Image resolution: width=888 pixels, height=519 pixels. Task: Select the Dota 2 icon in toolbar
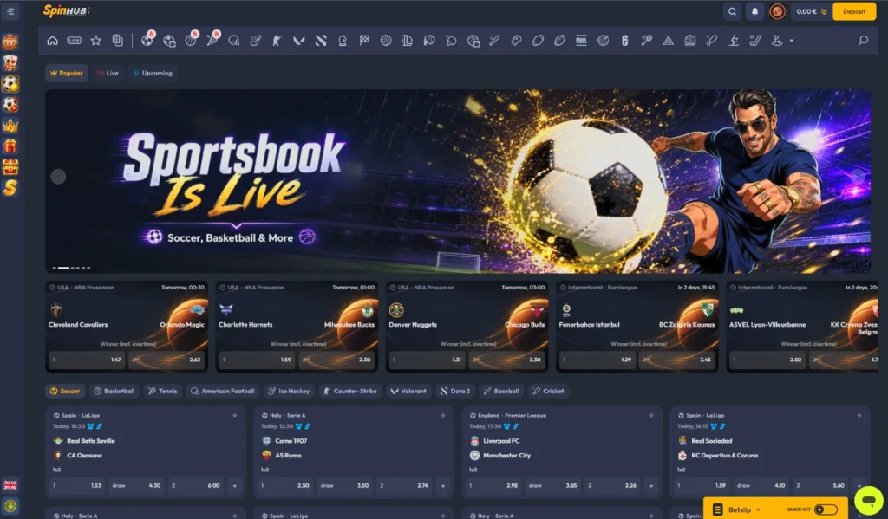pos(321,41)
